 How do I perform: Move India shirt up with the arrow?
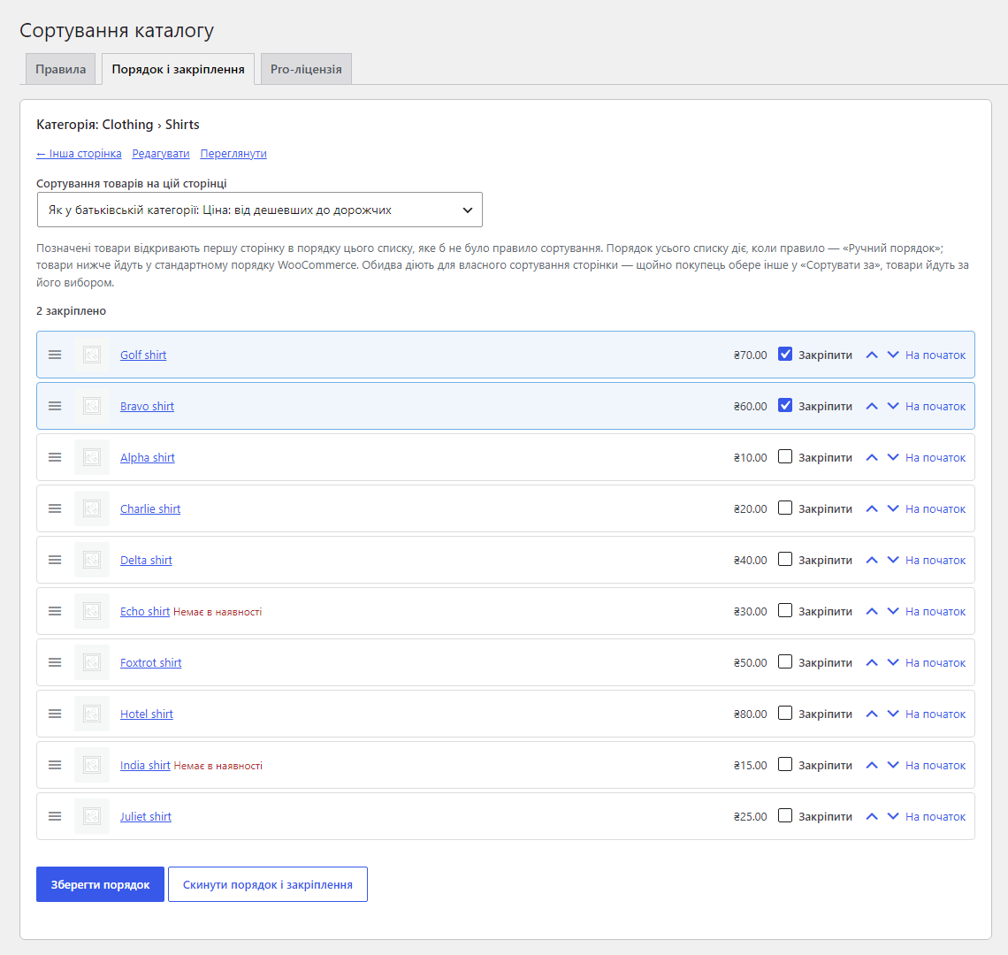point(872,765)
